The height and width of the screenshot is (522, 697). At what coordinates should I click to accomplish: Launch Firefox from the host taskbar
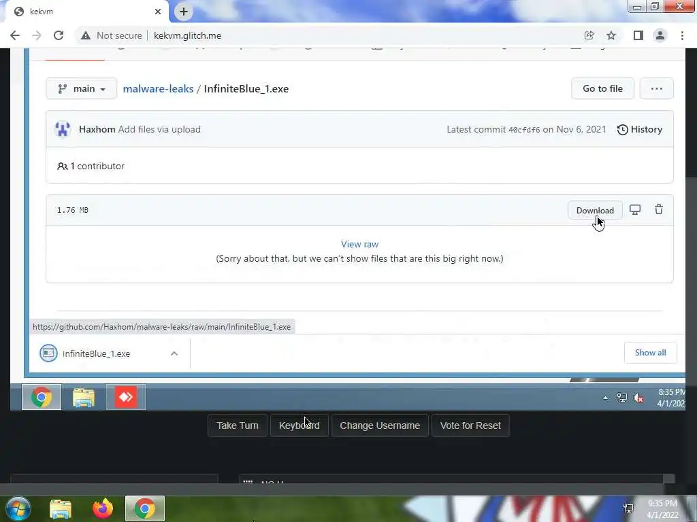pos(103,508)
